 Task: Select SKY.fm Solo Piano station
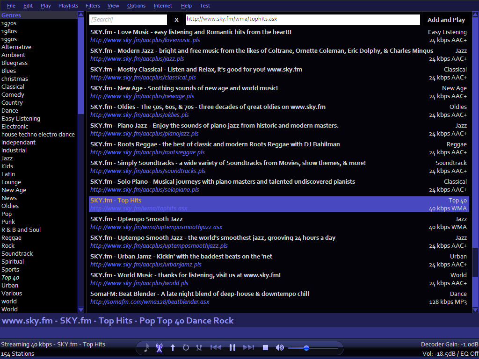pos(279,186)
